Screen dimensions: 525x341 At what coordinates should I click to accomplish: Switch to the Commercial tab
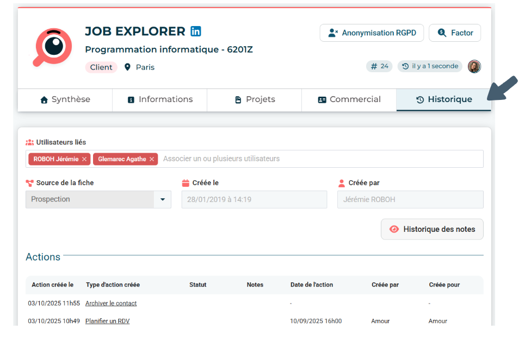click(349, 99)
